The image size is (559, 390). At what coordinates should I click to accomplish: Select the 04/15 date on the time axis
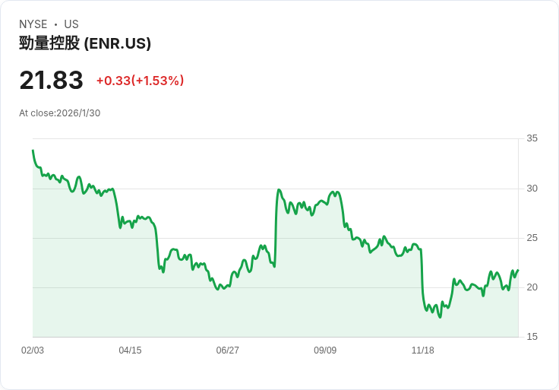point(130,350)
